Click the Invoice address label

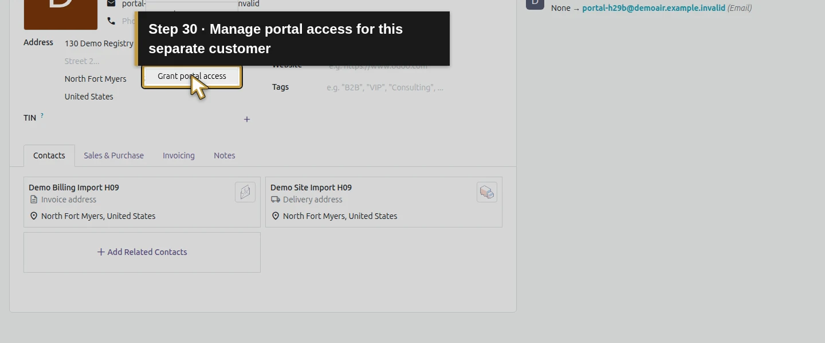point(69,200)
